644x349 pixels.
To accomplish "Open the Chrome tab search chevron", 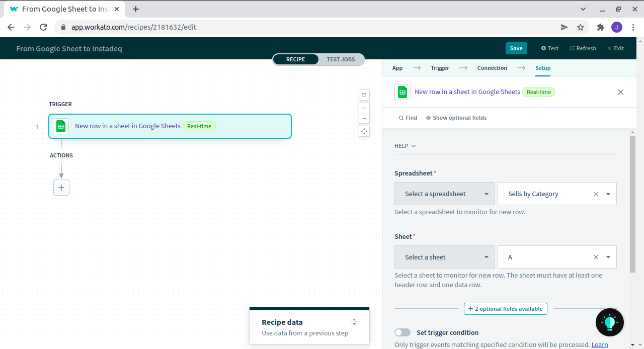I will [583, 9].
